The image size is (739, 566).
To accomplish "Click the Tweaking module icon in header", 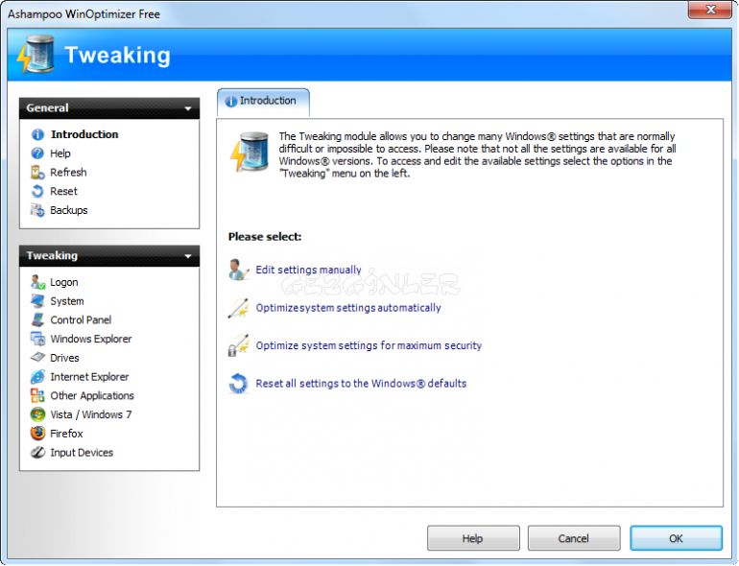I will point(36,54).
